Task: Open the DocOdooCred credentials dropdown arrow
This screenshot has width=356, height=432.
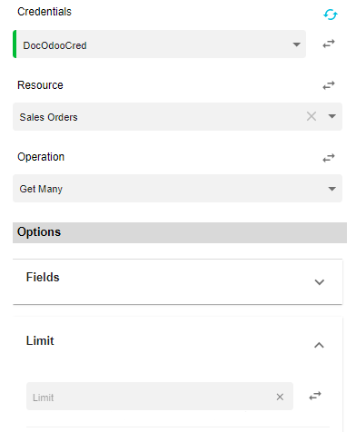Action: point(297,44)
